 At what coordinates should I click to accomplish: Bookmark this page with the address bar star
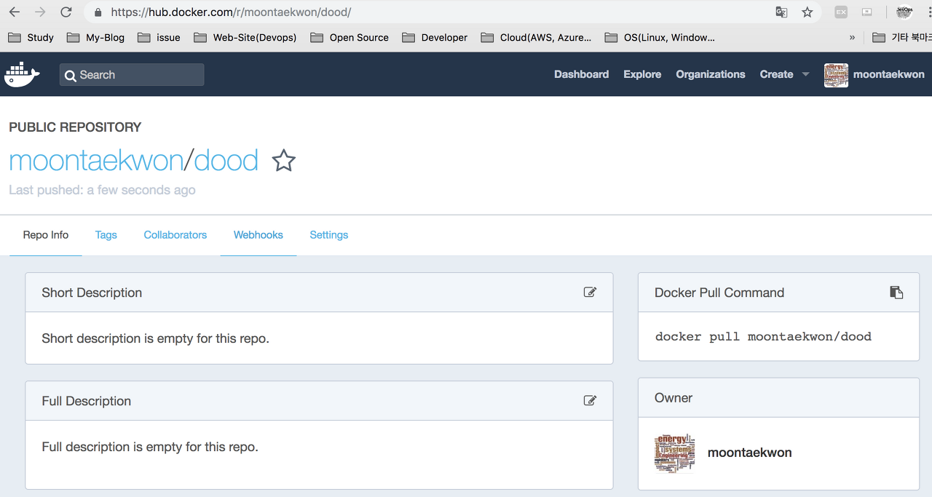coord(807,12)
